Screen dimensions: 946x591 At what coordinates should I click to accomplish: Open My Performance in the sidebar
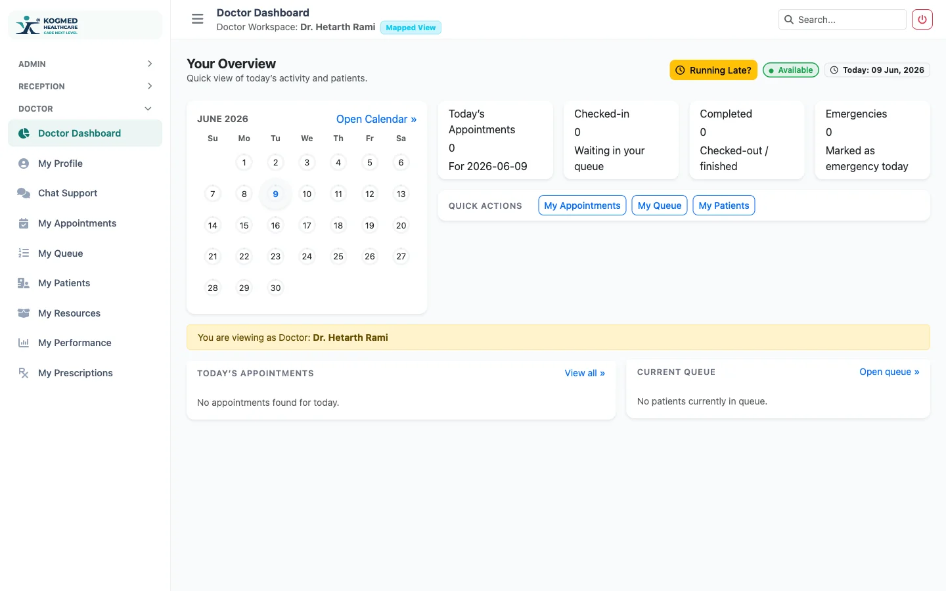[x=85, y=343]
